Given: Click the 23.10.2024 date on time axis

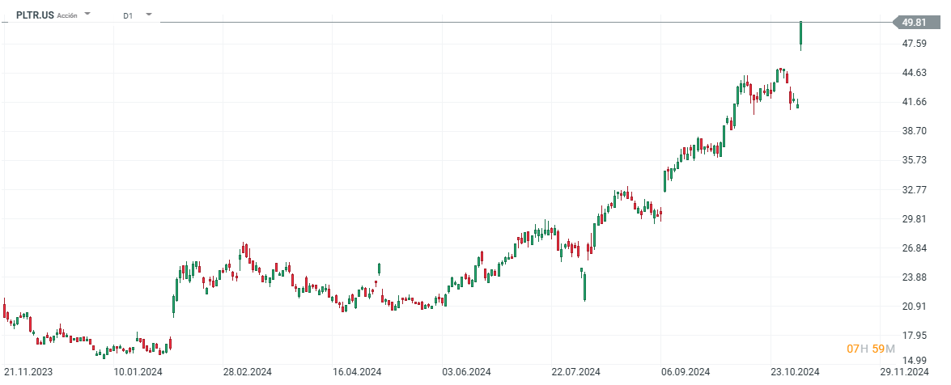Looking at the screenshot, I should point(795,372).
